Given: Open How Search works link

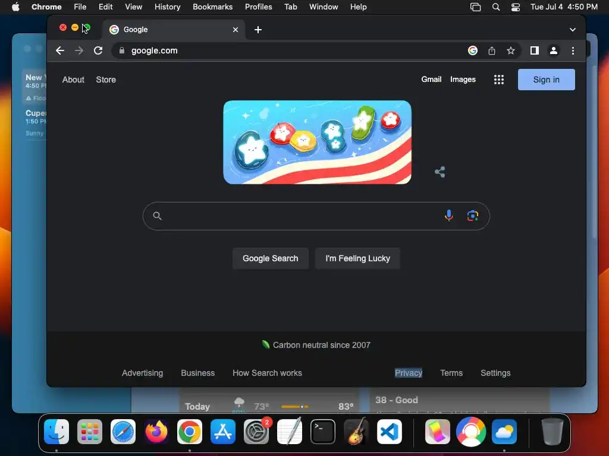Looking at the screenshot, I should click(267, 373).
